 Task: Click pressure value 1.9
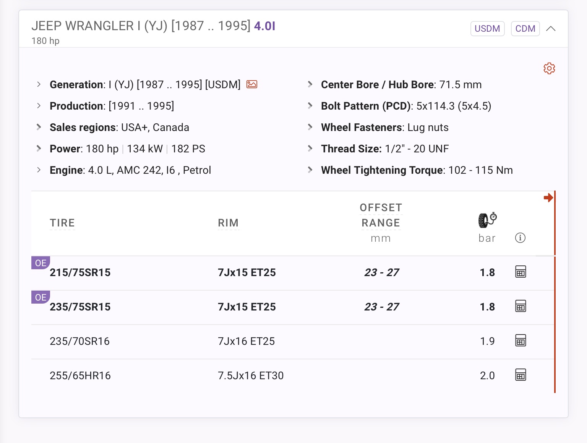tap(487, 341)
